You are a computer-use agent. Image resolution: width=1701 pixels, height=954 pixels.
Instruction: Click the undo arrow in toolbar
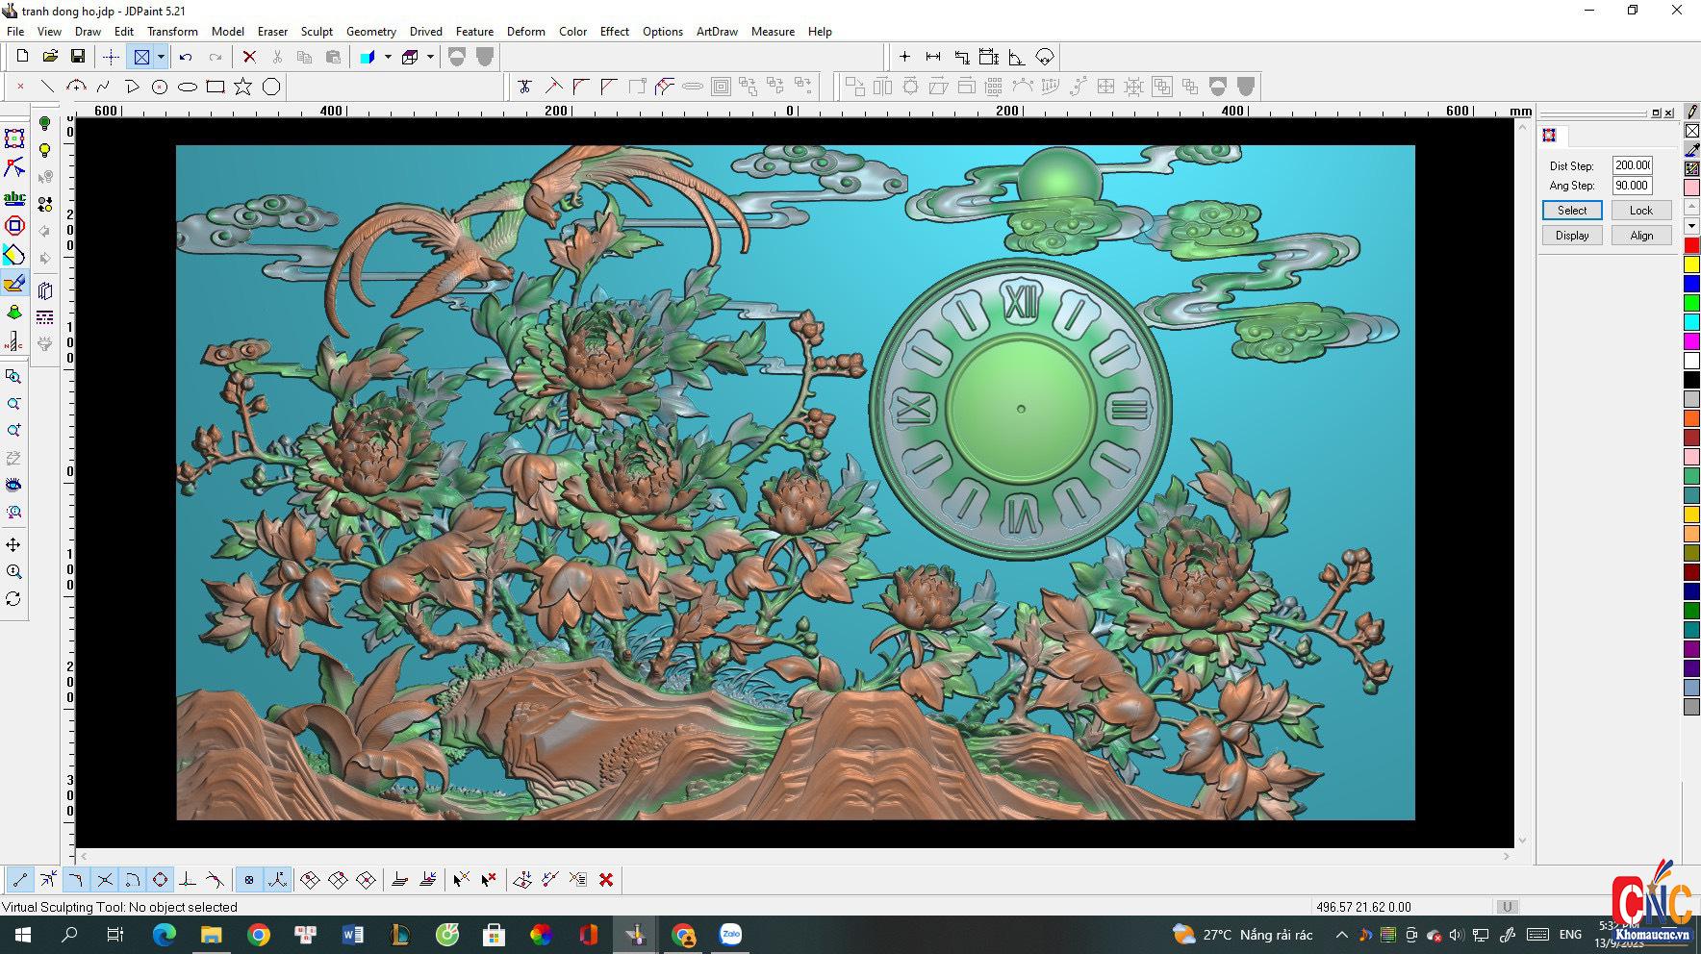click(186, 57)
